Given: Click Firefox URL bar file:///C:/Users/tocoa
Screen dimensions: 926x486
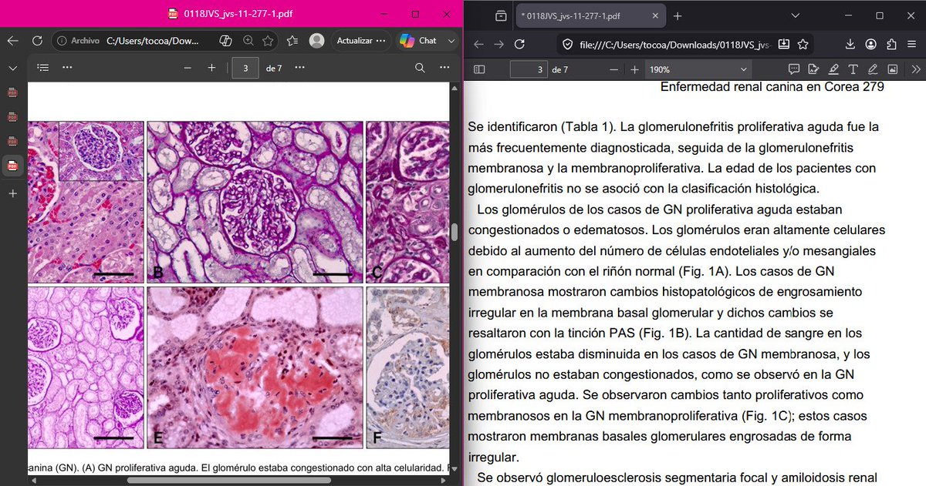Looking at the screenshot, I should tap(675, 45).
